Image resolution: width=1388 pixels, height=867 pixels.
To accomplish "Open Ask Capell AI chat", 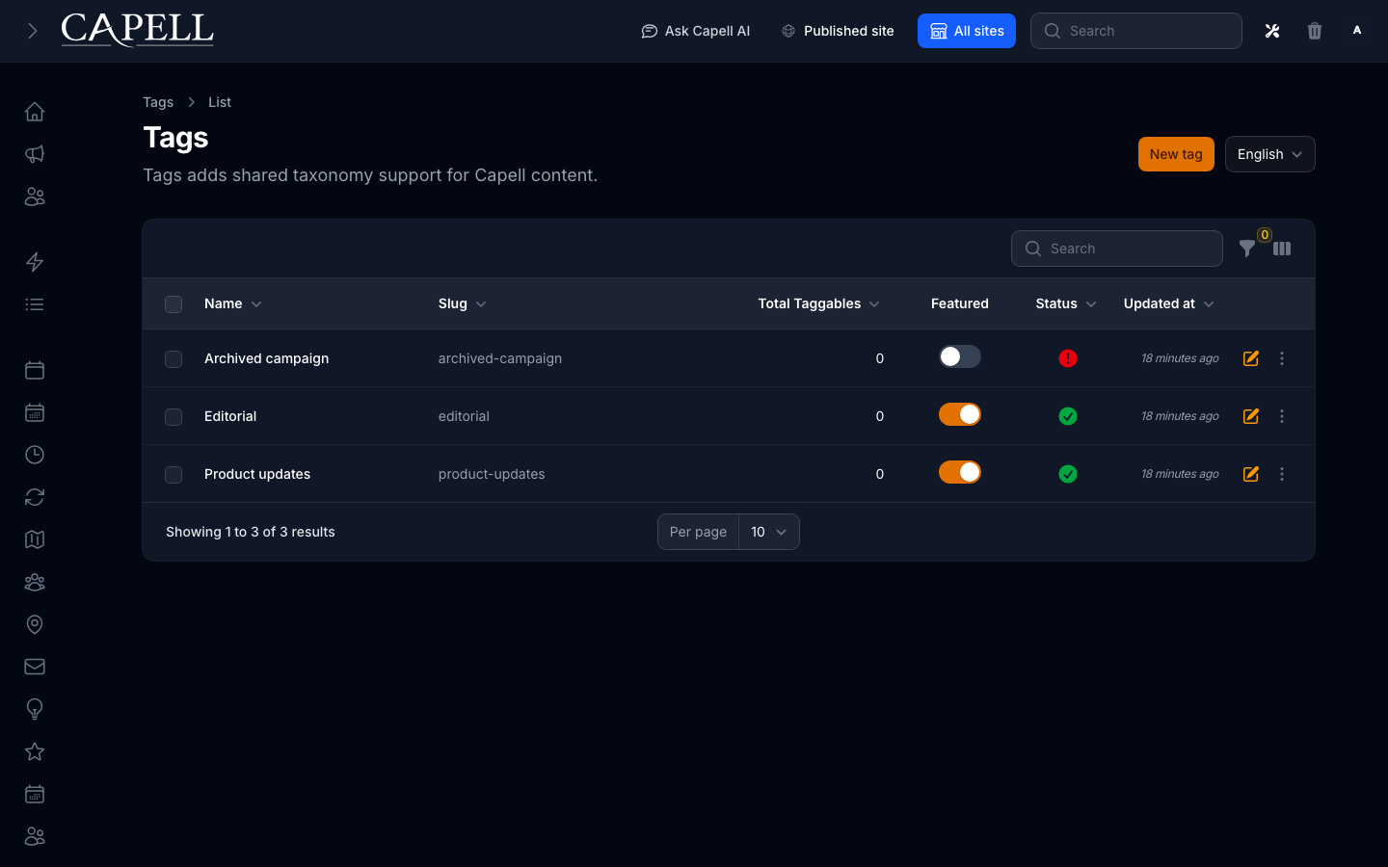I will pyautogui.click(x=696, y=31).
